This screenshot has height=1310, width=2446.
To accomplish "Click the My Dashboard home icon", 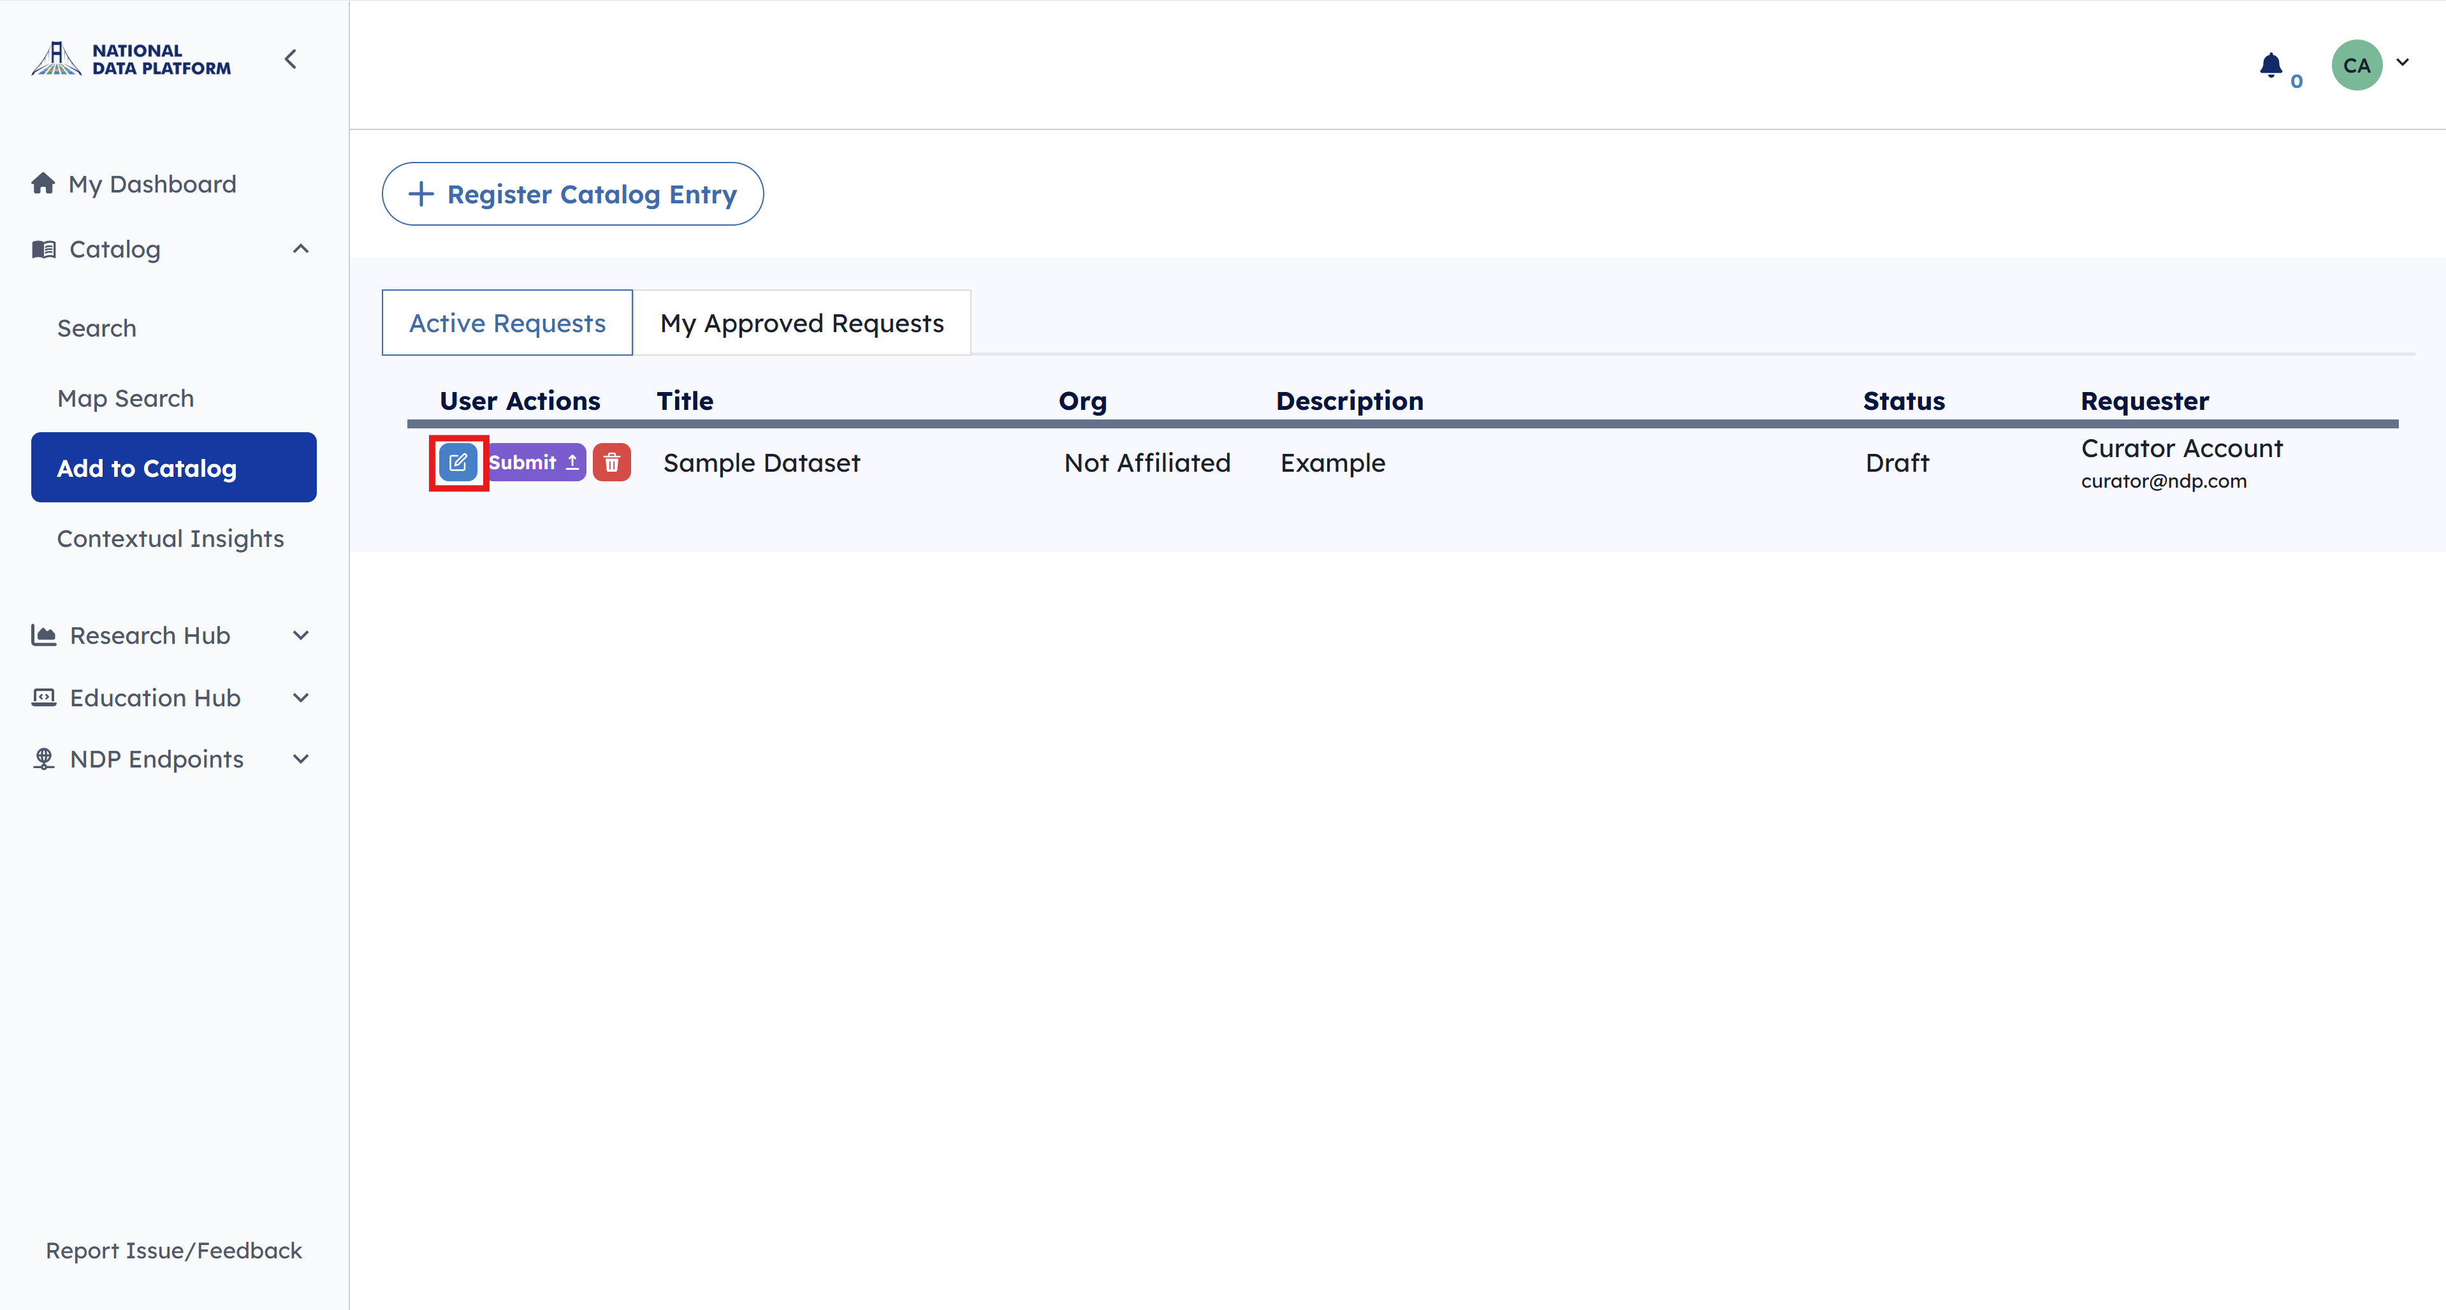I will tap(43, 183).
